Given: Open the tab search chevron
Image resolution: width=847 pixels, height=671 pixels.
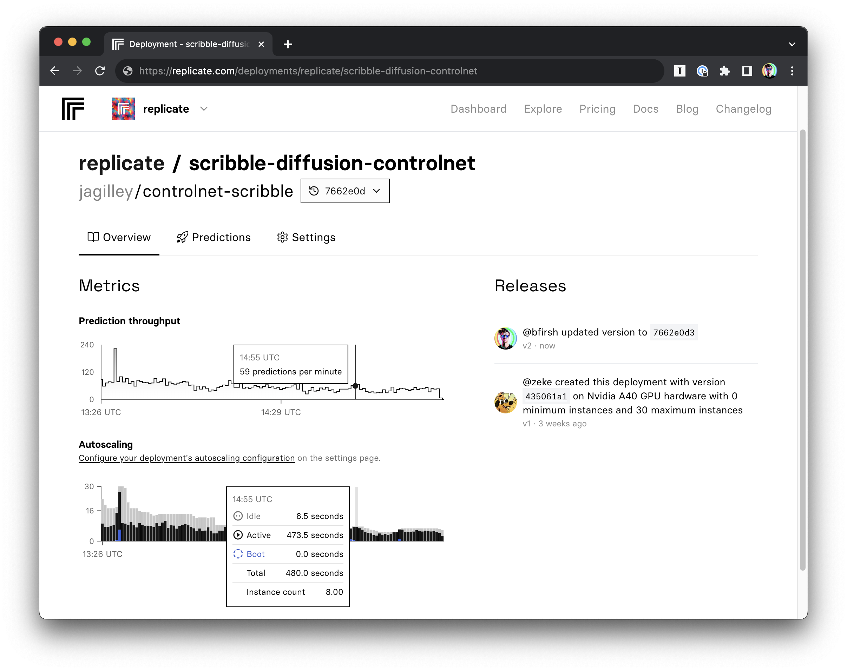Looking at the screenshot, I should (x=792, y=44).
